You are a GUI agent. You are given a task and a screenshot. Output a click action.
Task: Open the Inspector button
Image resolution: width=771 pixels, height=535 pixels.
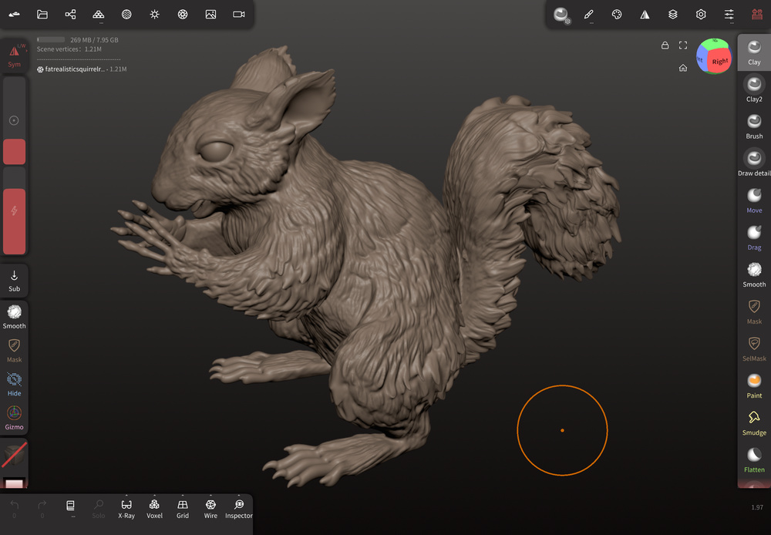[x=239, y=508]
